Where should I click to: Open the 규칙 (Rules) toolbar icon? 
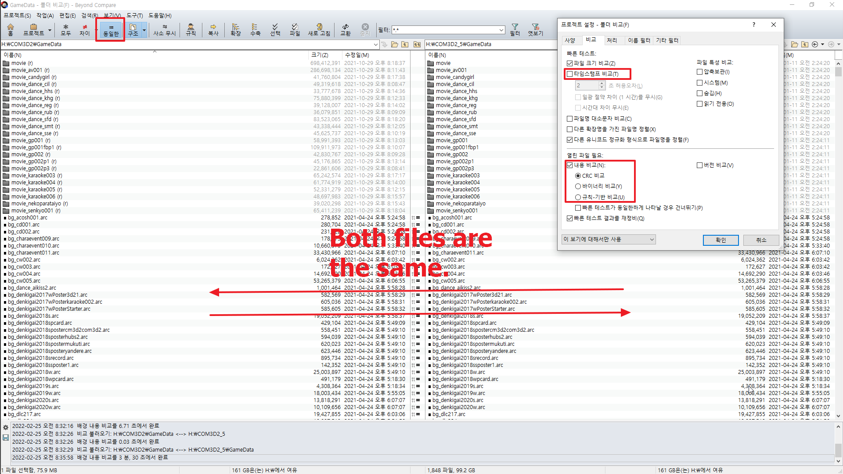pyautogui.click(x=191, y=29)
